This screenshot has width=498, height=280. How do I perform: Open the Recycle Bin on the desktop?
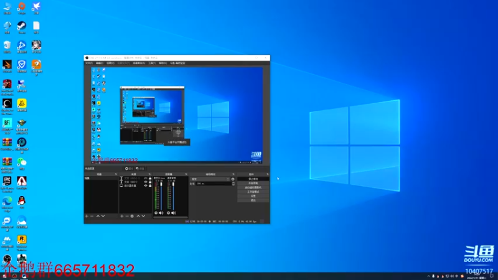pos(7,47)
